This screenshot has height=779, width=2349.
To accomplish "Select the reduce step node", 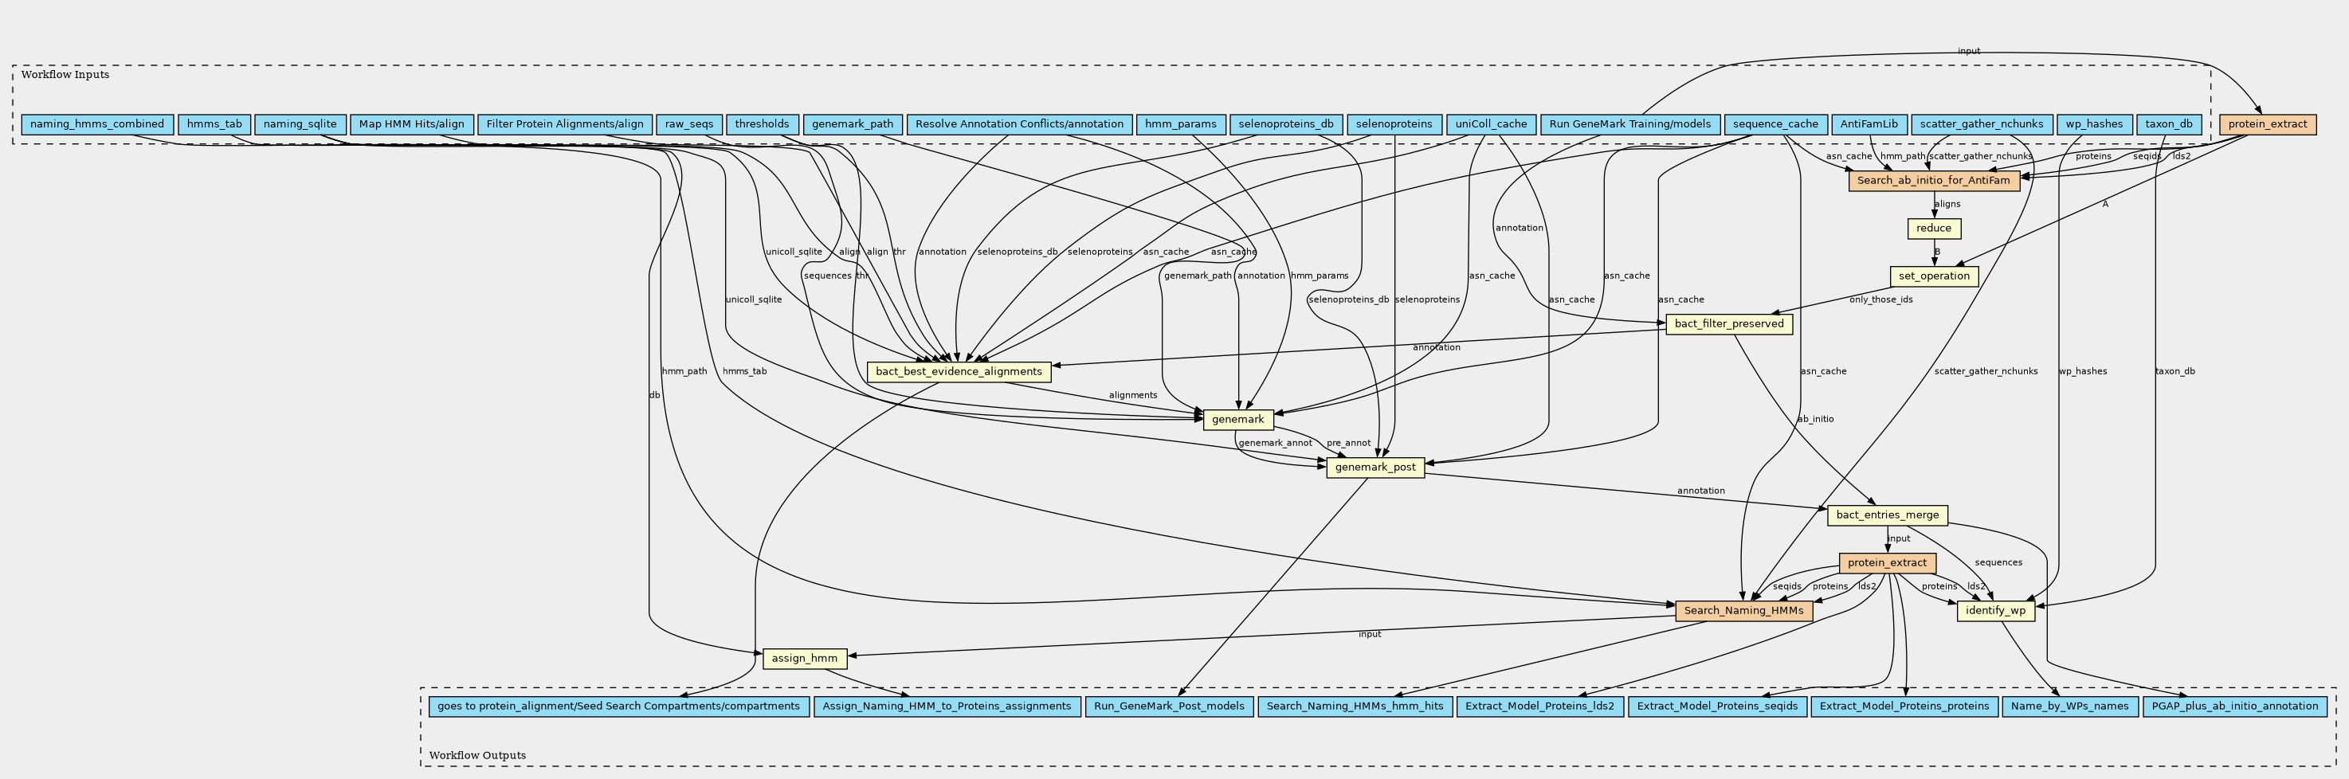I will point(1933,229).
